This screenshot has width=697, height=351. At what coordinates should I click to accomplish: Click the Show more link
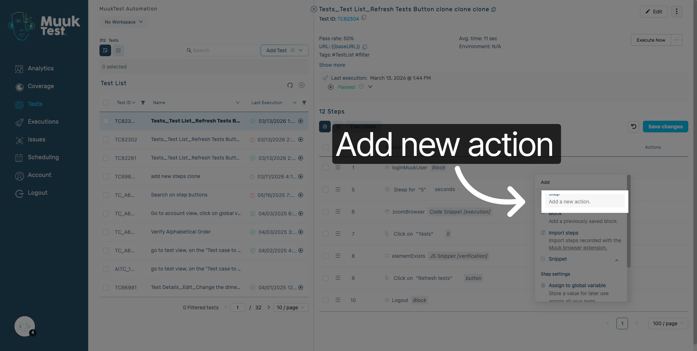coord(332,65)
